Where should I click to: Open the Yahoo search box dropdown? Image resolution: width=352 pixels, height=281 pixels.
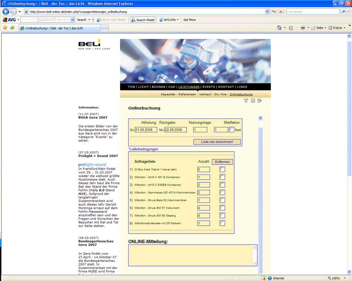(x=72, y=20)
